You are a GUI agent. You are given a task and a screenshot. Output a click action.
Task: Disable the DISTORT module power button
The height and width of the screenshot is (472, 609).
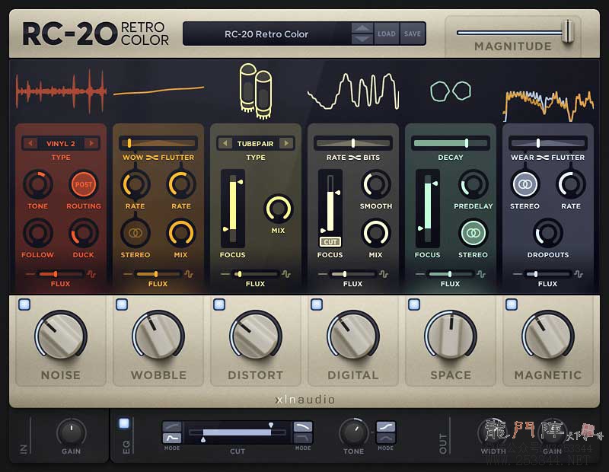tap(219, 305)
